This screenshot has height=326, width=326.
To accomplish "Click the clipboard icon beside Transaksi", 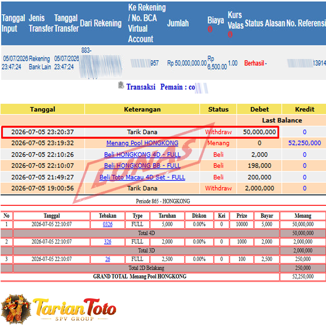I will [121, 85].
